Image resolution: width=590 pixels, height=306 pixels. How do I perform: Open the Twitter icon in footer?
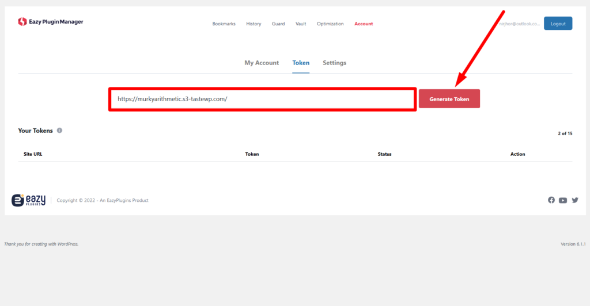point(575,200)
